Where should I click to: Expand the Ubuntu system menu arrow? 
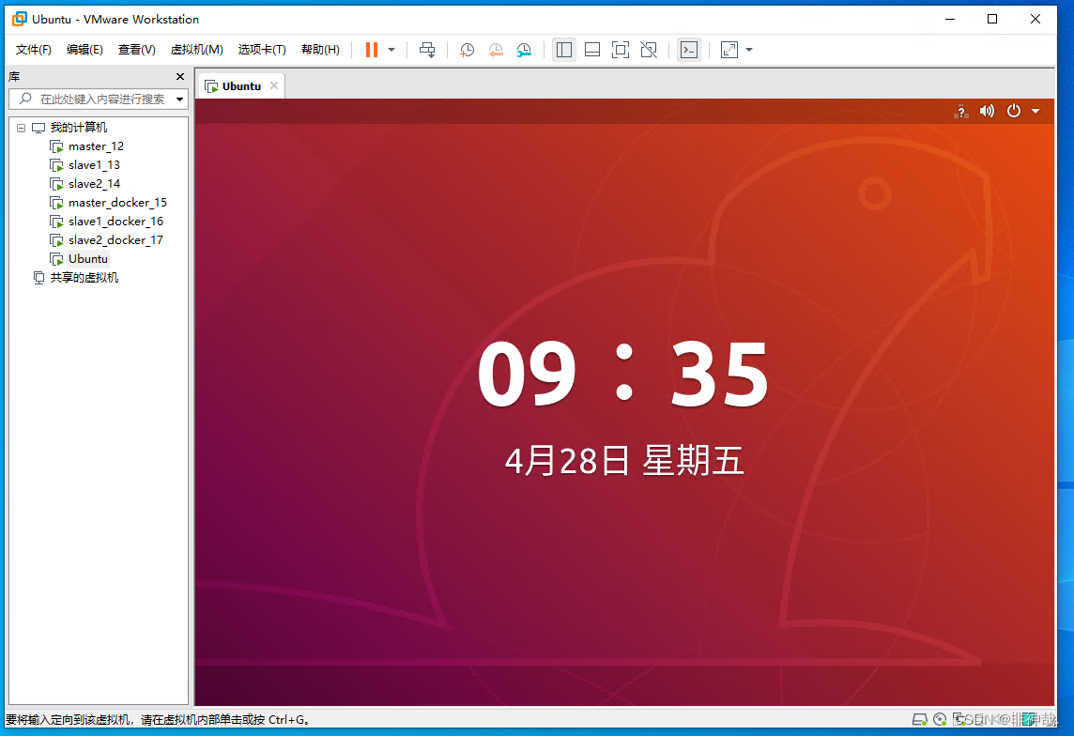(1036, 111)
